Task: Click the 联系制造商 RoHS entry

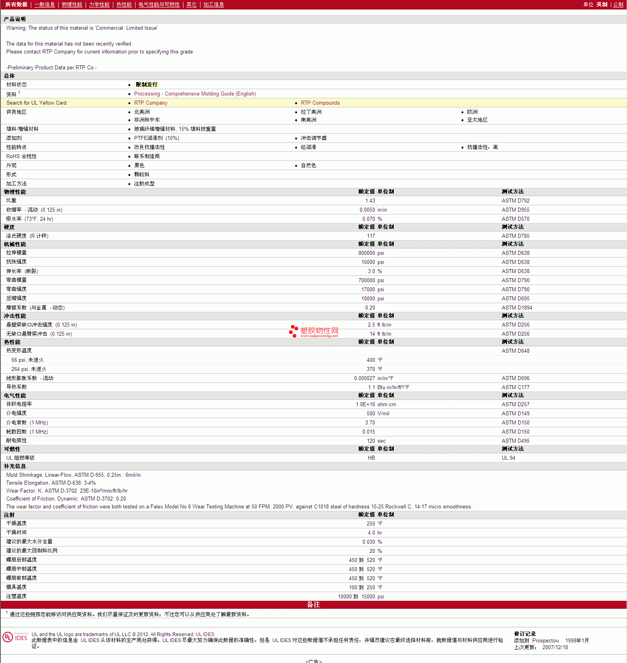Action: (147, 156)
